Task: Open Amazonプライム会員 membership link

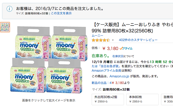Action: (106, 71)
